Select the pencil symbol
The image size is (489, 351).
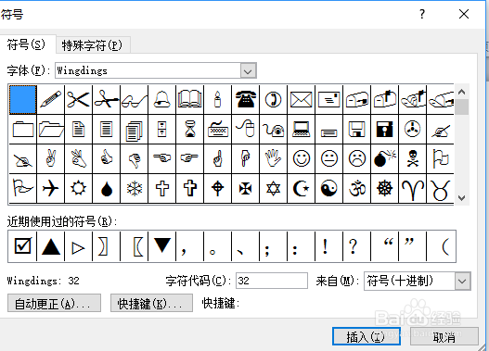pos(51,100)
